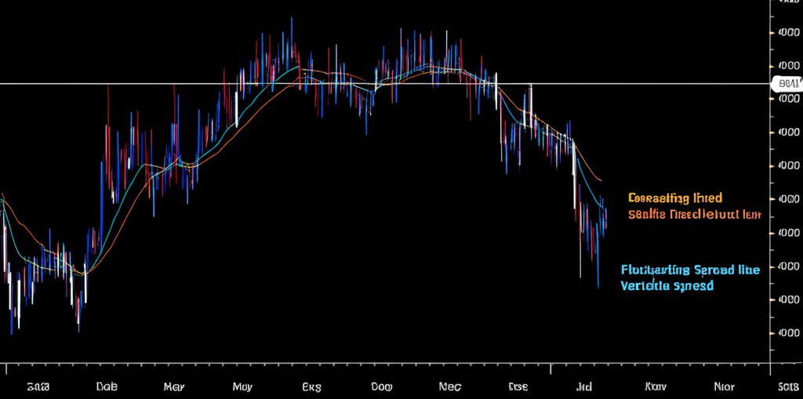Click the 'Nec' label on the time axis

(449, 386)
